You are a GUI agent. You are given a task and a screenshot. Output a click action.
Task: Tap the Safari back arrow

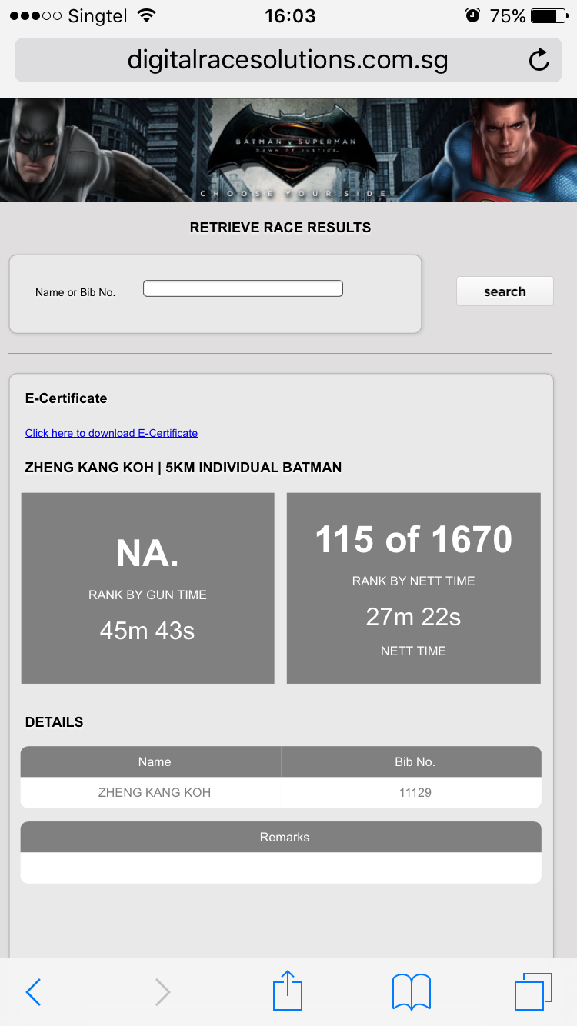tap(33, 992)
